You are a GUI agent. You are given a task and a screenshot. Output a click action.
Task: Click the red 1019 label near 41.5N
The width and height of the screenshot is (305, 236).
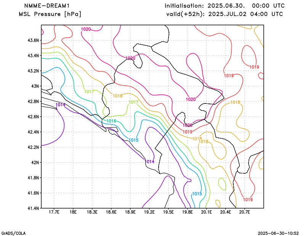[247, 200]
